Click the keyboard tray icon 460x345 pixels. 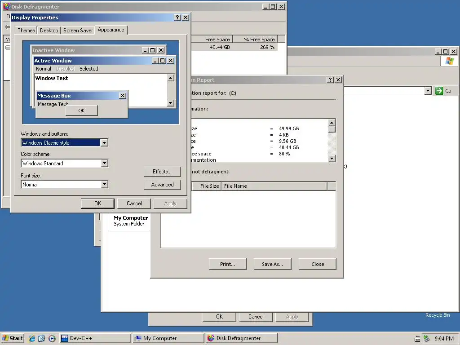pos(417,339)
